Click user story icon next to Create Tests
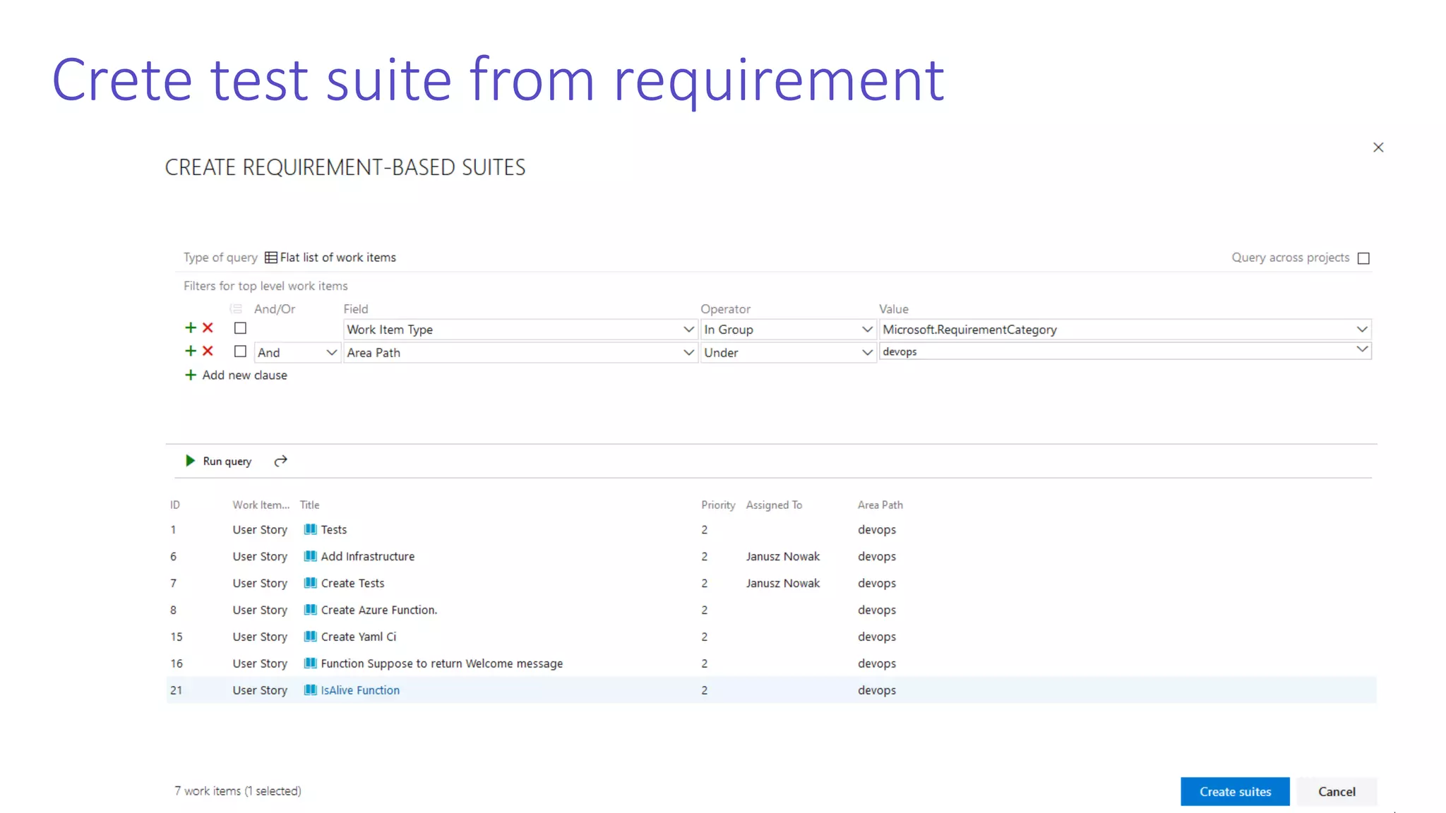Screen dimensions: 1446x813 [x=310, y=583]
